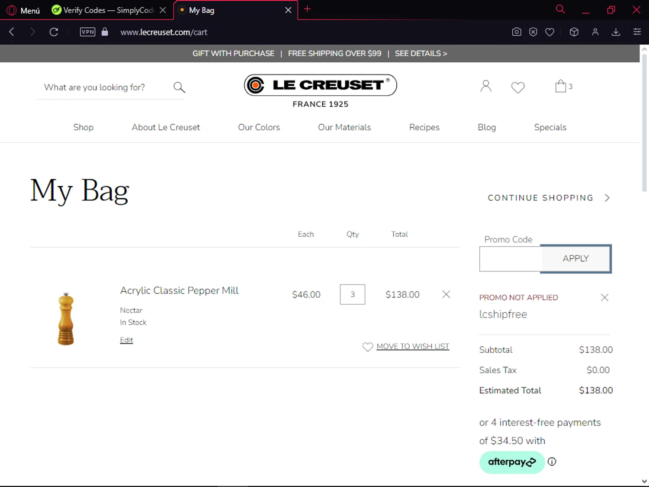649x487 pixels.
Task: Open About Le Creuset menu
Action: pos(166,127)
